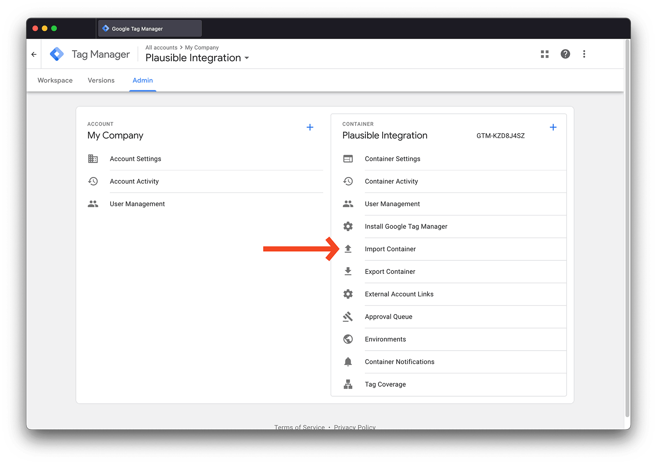Open the All accounts breadcrumb link
Viewport: 657px width, 464px height.
point(161,48)
